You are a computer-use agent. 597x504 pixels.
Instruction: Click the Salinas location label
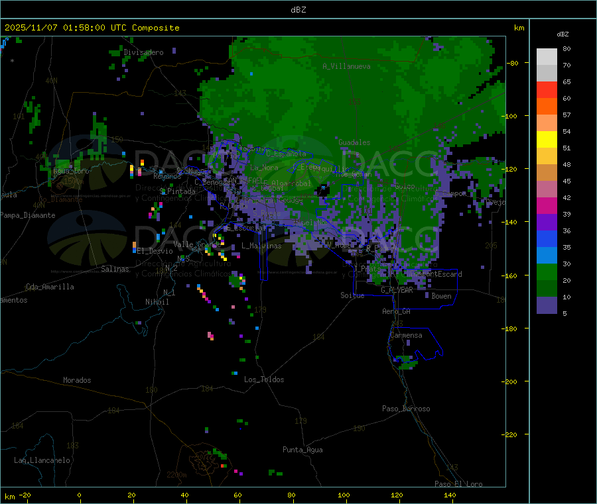click(x=115, y=269)
